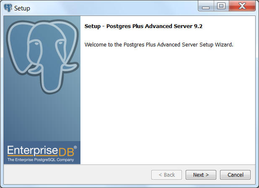Click the EnterpriseDB logo

point(42,151)
